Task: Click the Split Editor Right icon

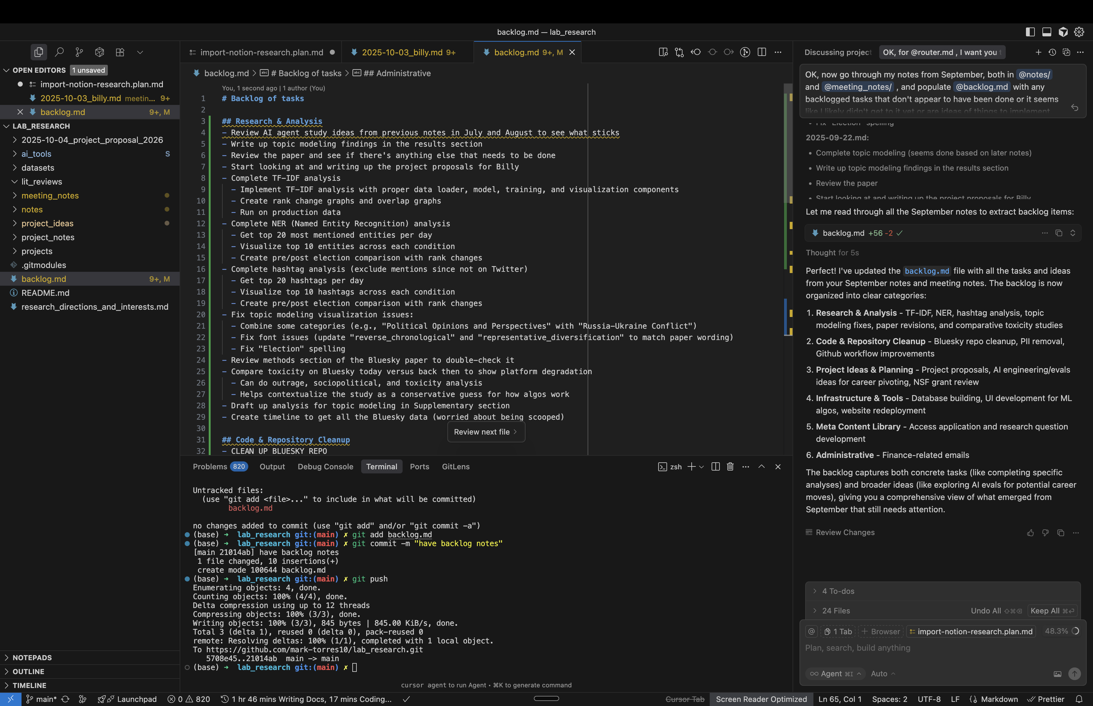Action: point(762,52)
